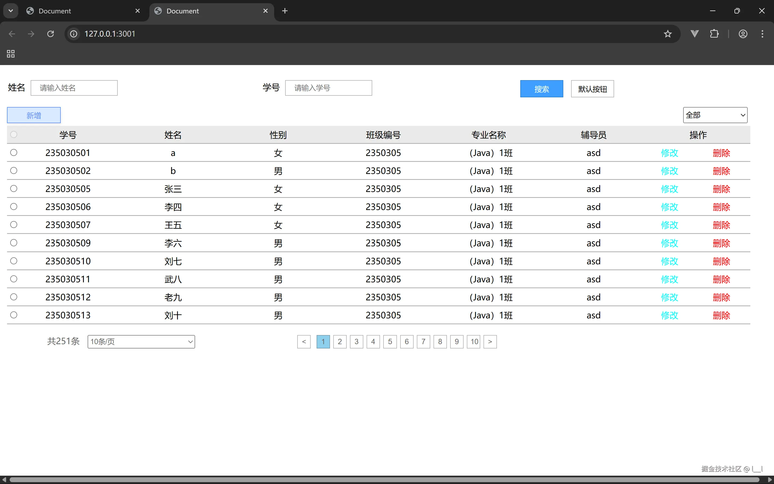Click the apps grid icon in bookmarks bar
The width and height of the screenshot is (774, 484).
[11, 54]
